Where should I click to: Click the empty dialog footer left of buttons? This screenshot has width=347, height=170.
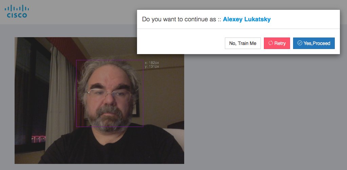(180, 43)
